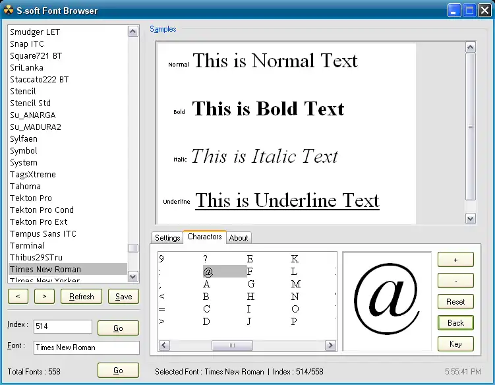Click the Samples panel vertical scrollbar thumb
The image size is (495, 385).
click(471, 127)
